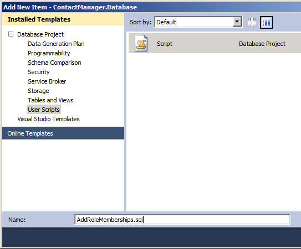301x249 pixels.
Task: Open the Sort by dropdown arrow
Action: (x=237, y=22)
